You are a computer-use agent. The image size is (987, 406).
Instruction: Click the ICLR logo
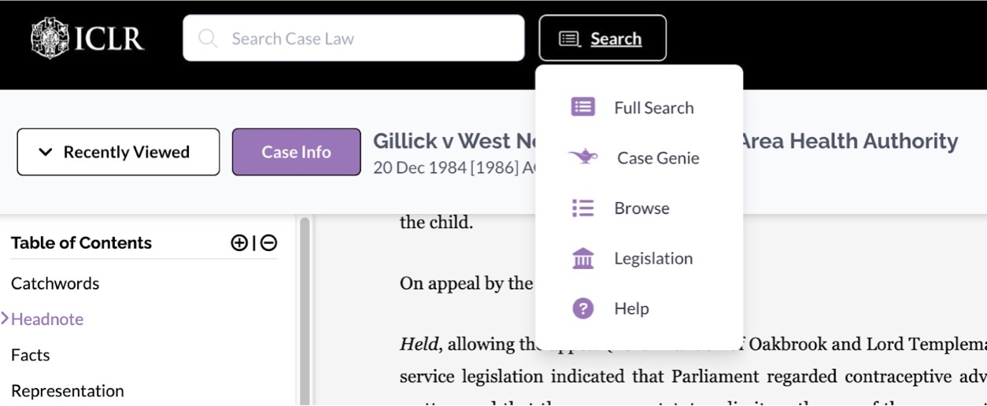tap(87, 38)
